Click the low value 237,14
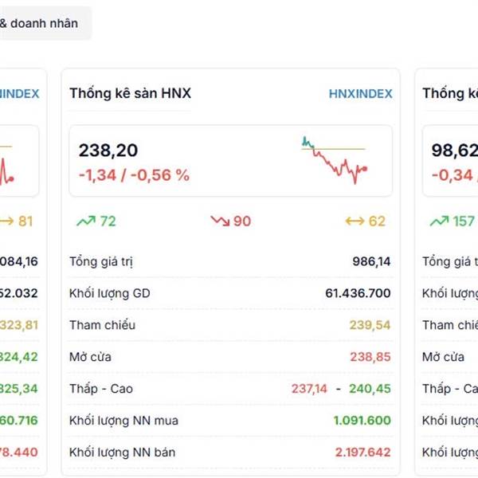478x478 pixels. click(x=309, y=389)
